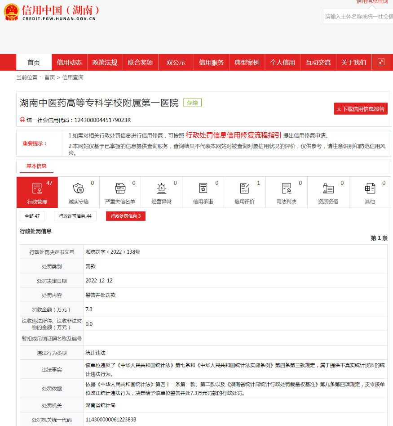
Task: Select the 严重失信名单 icon
Action: pyautogui.click(x=120, y=188)
